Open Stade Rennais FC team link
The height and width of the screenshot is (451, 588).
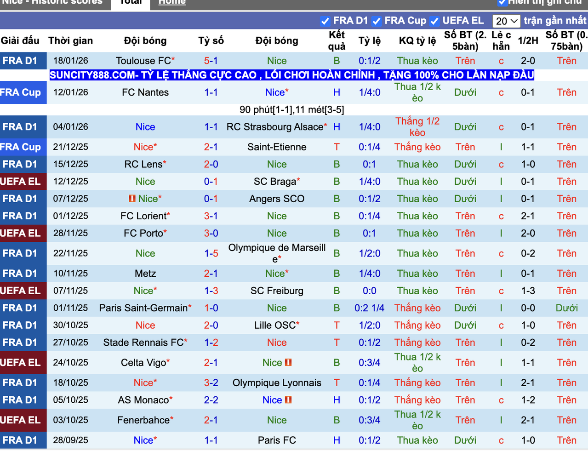click(143, 343)
